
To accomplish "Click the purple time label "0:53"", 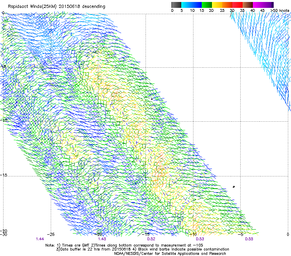I will pos(200,239).
